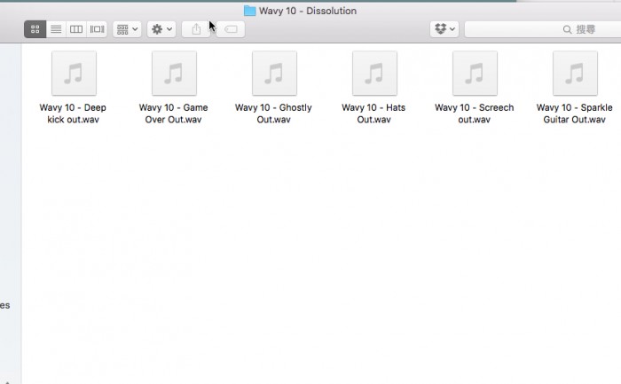The image size is (621, 384).
Task: Select the Game Over Out.wav icon
Action: tap(174, 74)
